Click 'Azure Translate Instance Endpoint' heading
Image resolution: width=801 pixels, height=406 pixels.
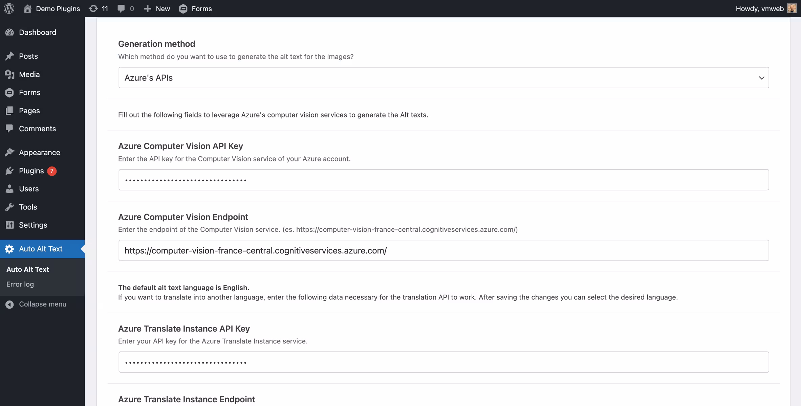[x=187, y=399]
